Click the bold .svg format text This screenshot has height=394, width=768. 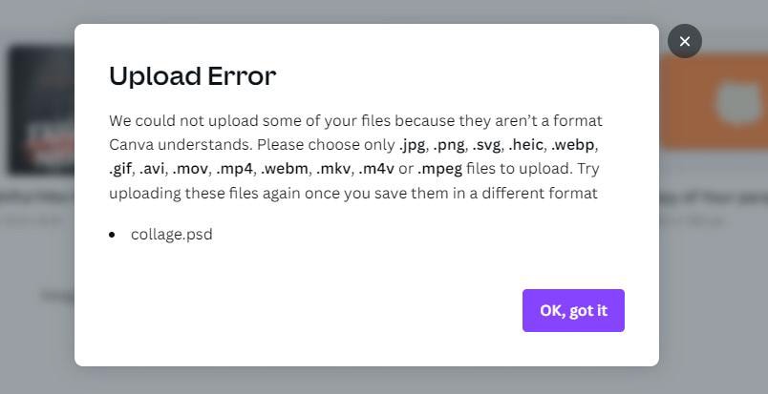point(486,145)
